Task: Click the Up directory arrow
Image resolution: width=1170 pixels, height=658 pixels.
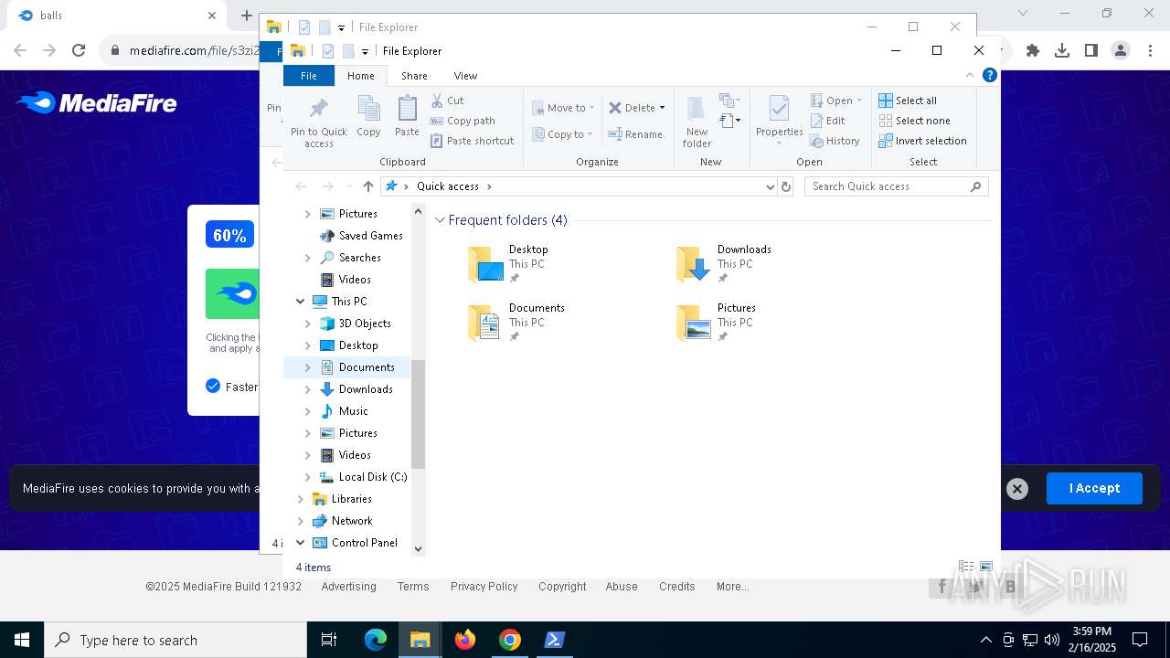Action: (367, 186)
